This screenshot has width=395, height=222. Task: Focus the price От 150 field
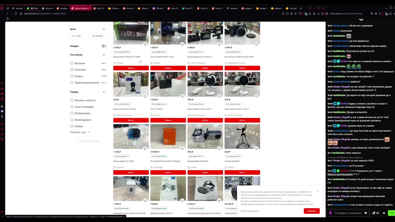[79, 36]
